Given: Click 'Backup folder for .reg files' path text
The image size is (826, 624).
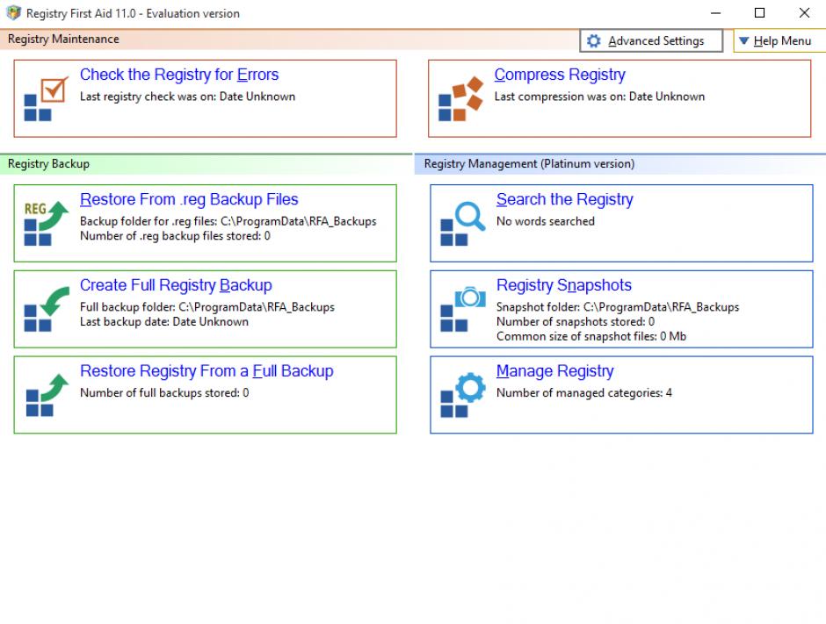Looking at the screenshot, I should 228,221.
